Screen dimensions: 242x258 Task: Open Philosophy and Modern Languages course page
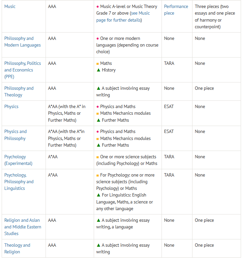(22, 42)
